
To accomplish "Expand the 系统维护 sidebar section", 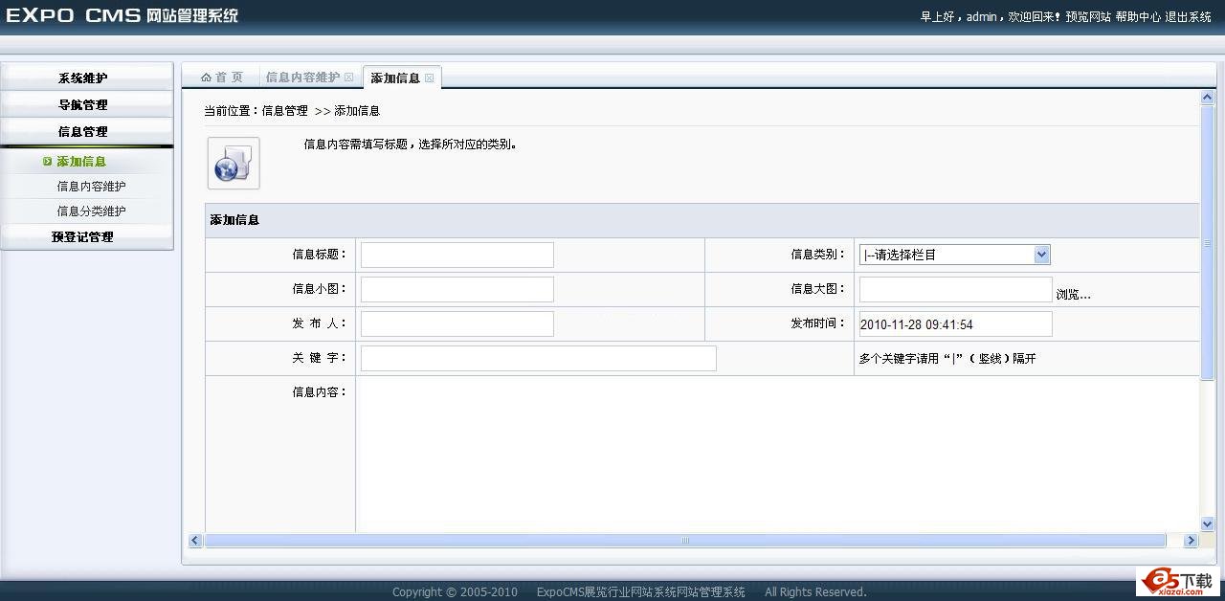I will point(87,78).
